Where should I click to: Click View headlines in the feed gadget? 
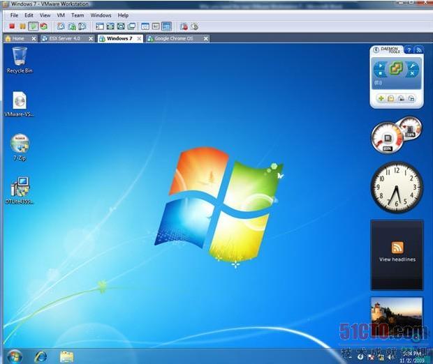tap(397, 259)
